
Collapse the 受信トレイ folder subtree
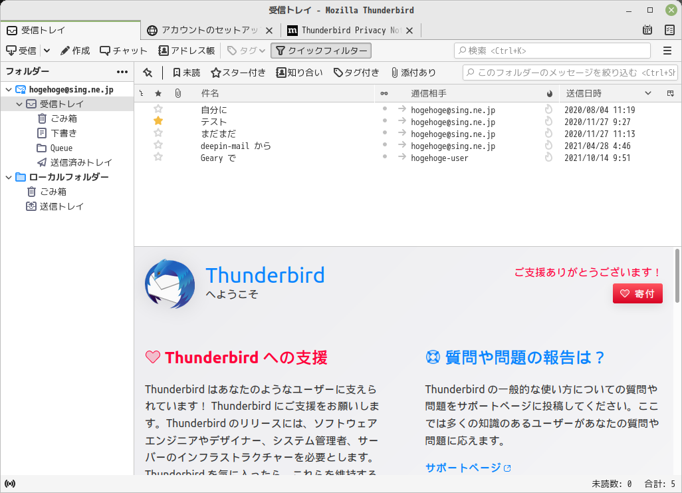point(19,104)
